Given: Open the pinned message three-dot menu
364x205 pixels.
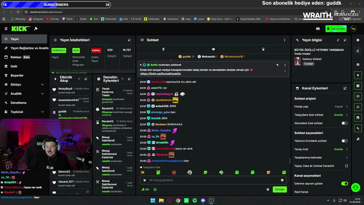Looking at the screenshot, I should click(x=285, y=65).
